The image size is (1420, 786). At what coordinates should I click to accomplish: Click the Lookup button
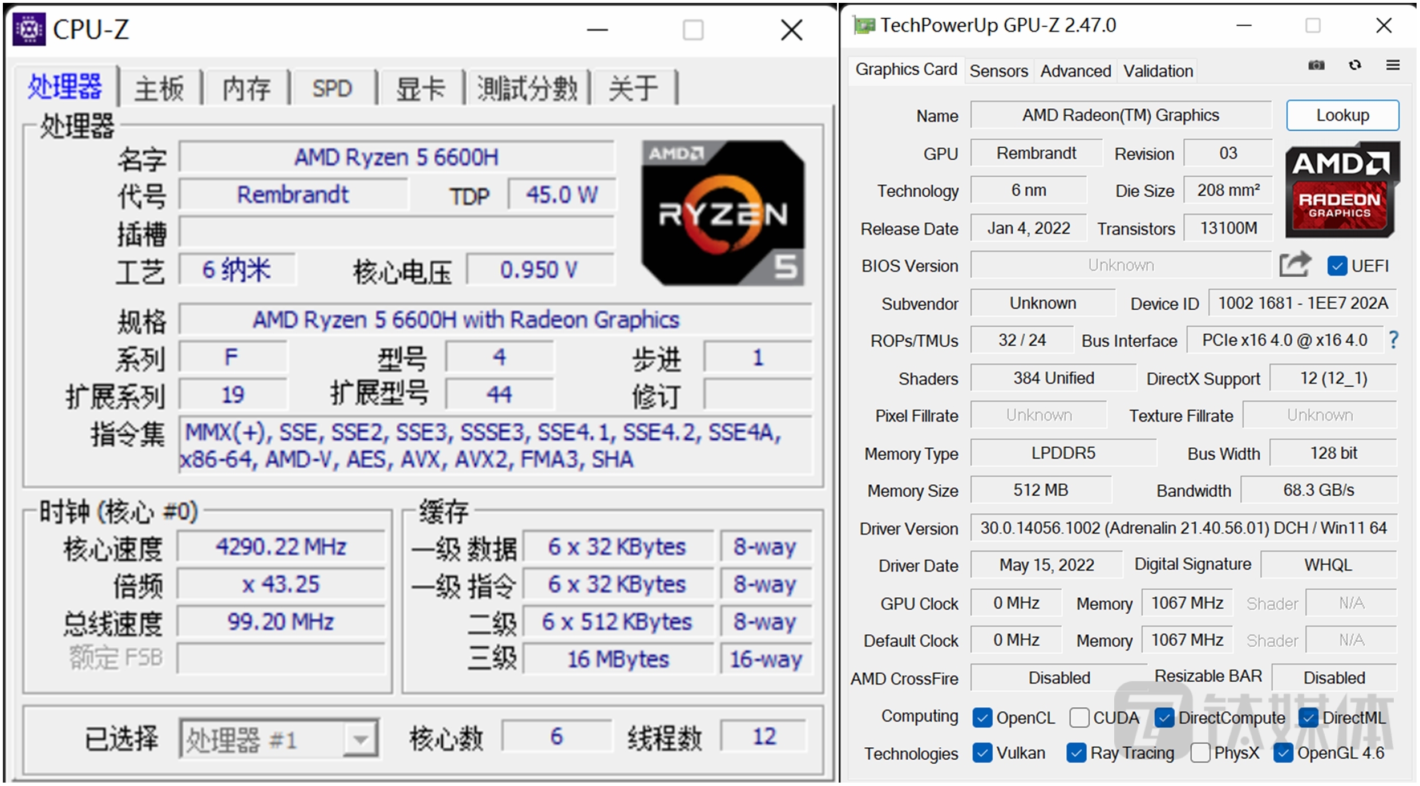click(x=1342, y=115)
